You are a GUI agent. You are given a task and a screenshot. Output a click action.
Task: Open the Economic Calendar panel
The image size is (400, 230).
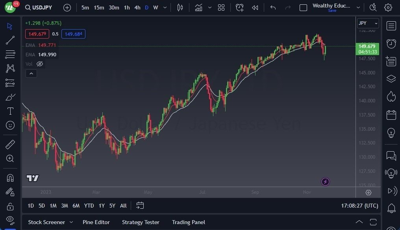coord(391,115)
